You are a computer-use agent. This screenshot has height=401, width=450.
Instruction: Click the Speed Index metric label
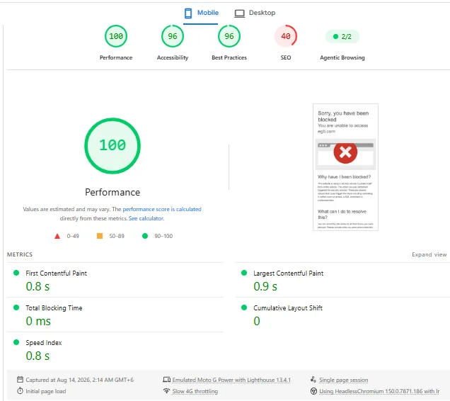click(44, 343)
